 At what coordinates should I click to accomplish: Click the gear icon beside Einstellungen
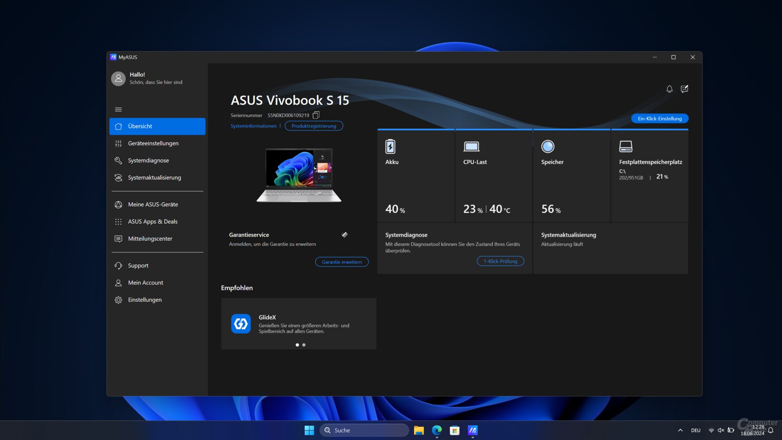click(119, 300)
